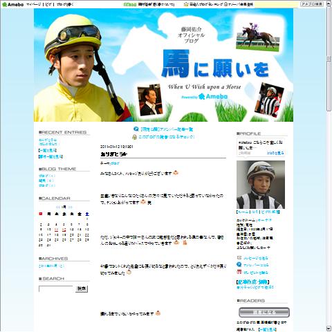Click the nickname link in profile details

[264, 220]
